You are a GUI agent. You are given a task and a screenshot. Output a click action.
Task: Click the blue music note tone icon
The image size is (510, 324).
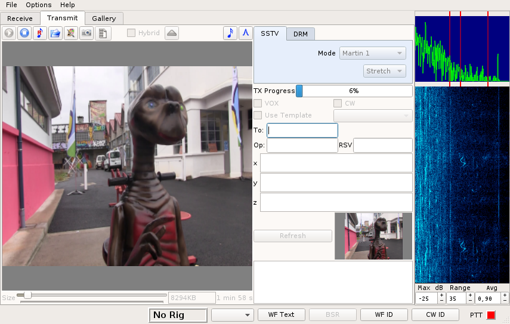[x=230, y=33]
